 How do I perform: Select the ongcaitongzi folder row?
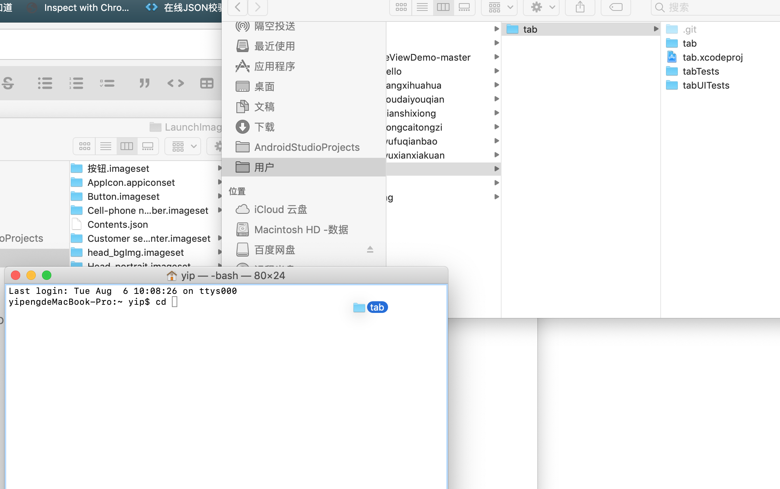coord(443,127)
